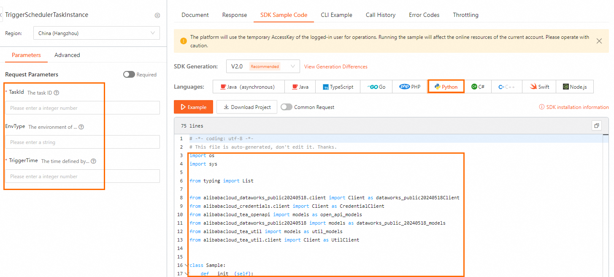Viewport: 614px width, 277px height.
Task: Open the Region dropdown showing China (Hangzhou)
Action: [x=96, y=33]
